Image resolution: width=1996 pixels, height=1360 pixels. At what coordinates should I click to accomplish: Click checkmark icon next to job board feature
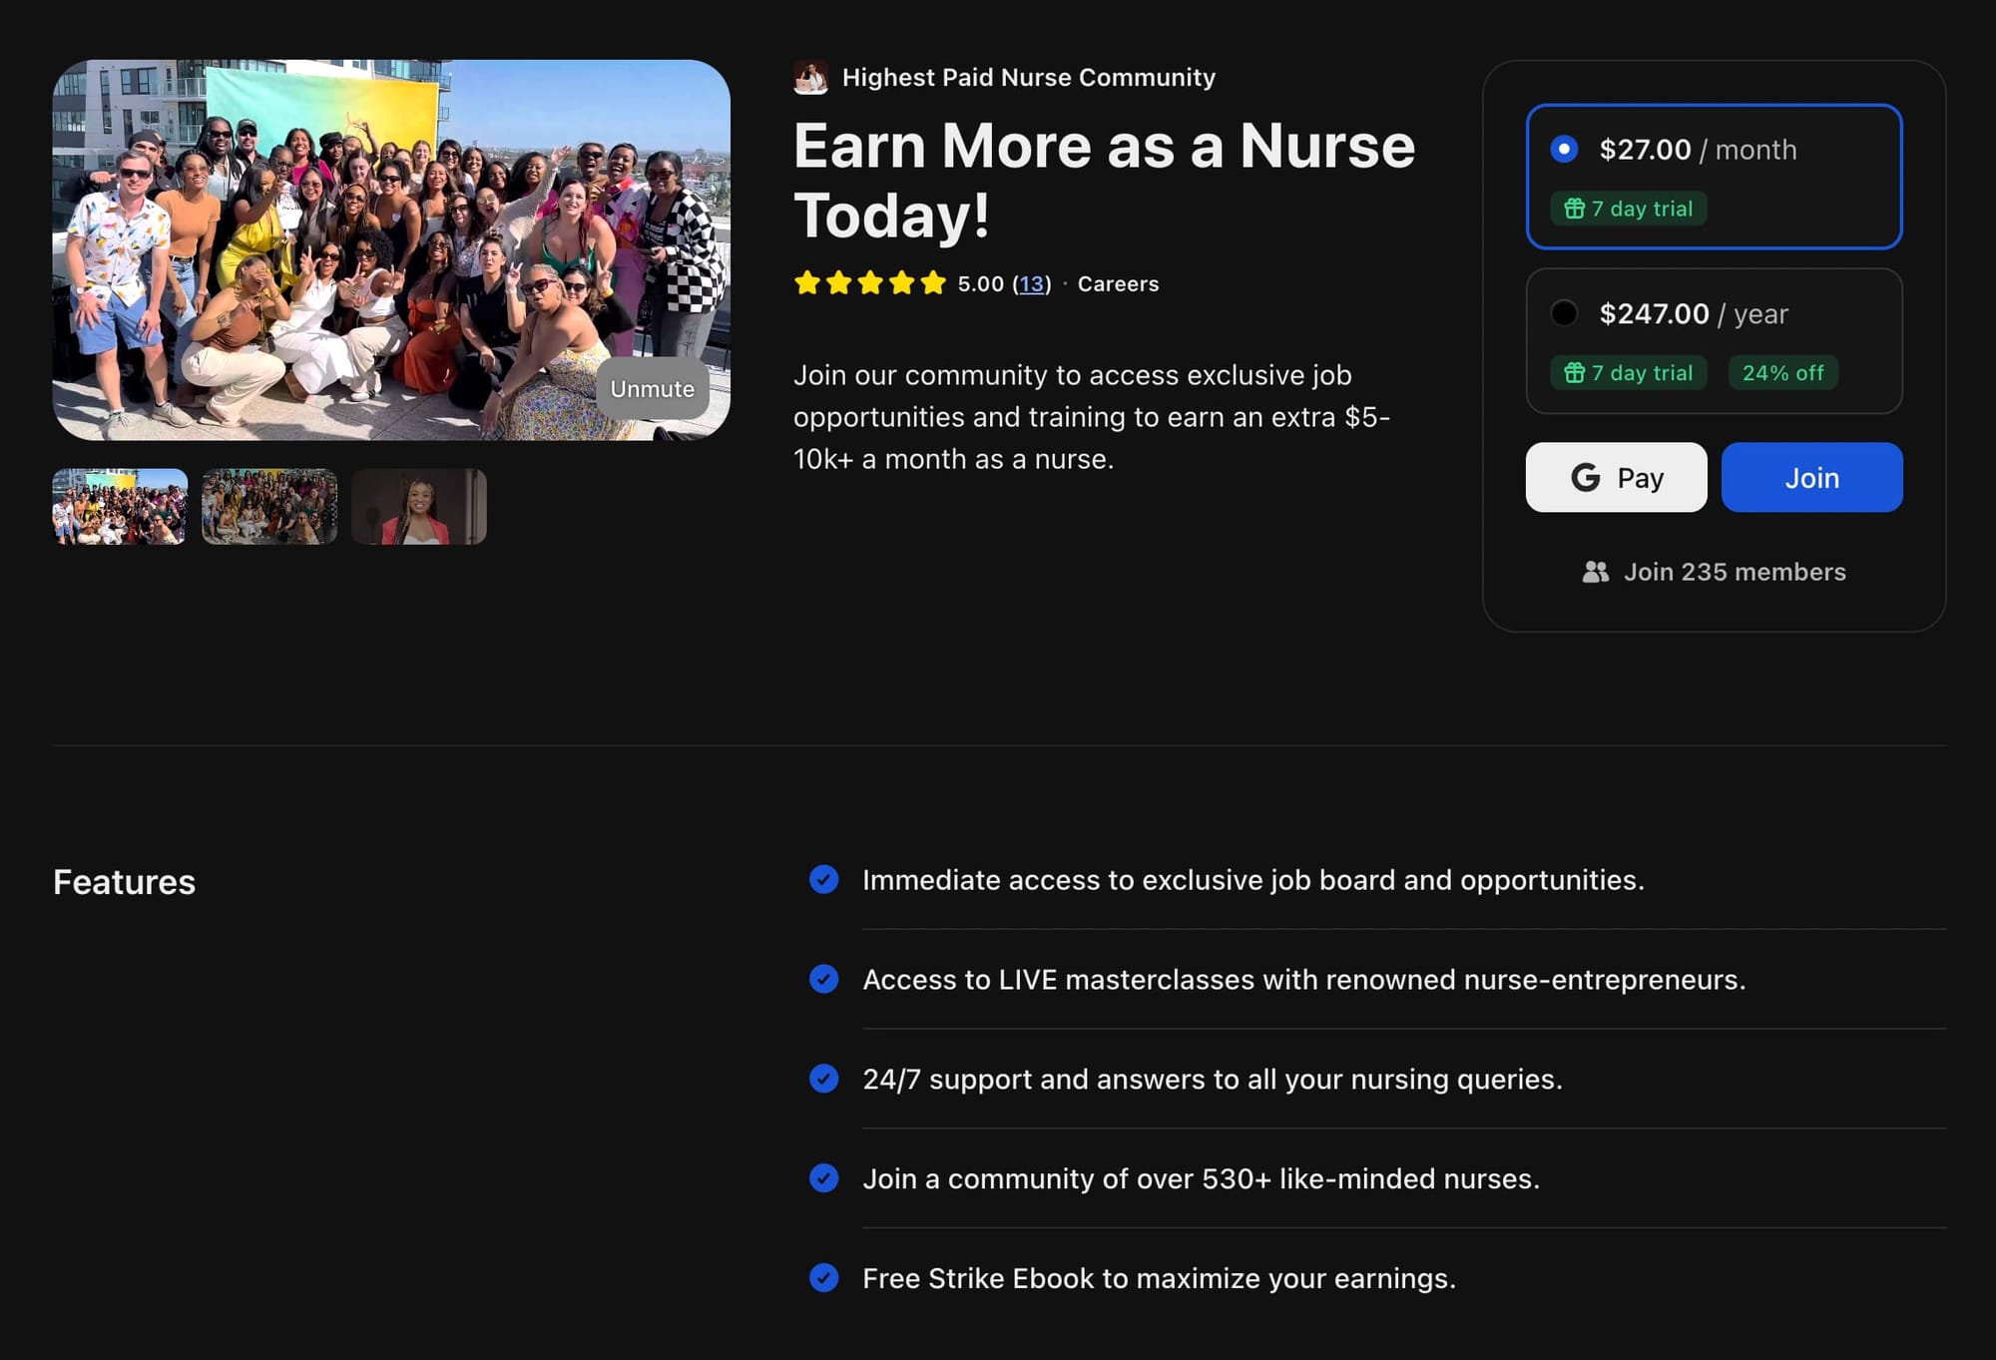823,879
